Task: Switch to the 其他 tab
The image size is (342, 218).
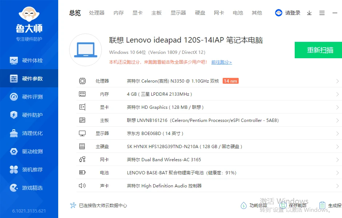Action: click(x=257, y=13)
